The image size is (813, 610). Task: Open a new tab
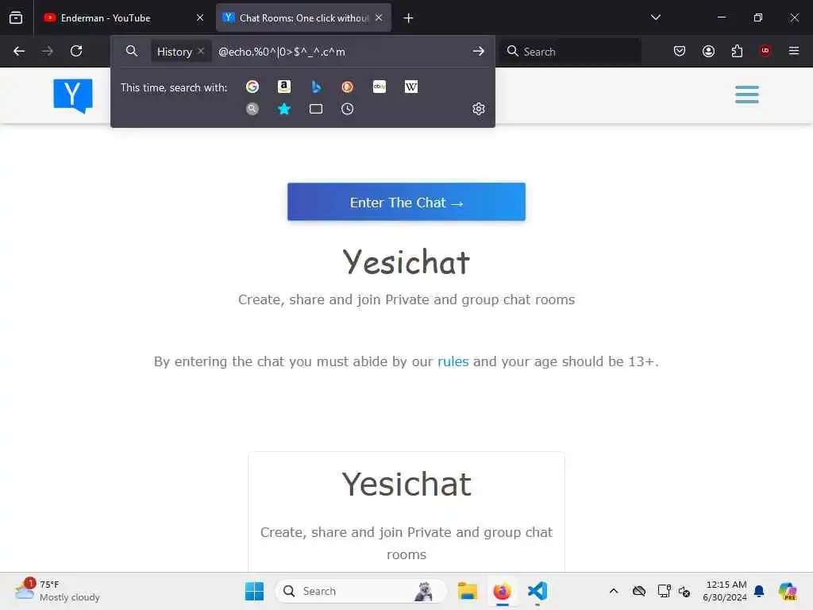click(x=409, y=18)
